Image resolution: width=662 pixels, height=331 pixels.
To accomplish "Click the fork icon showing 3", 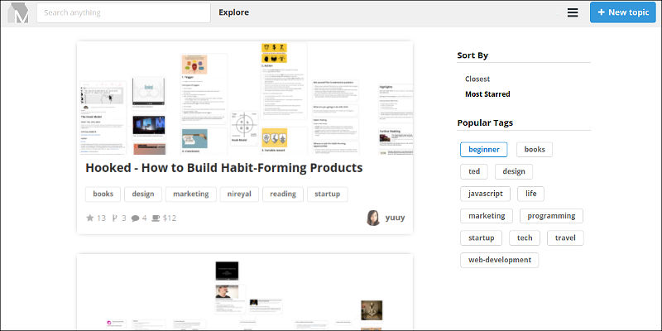I will [x=114, y=218].
